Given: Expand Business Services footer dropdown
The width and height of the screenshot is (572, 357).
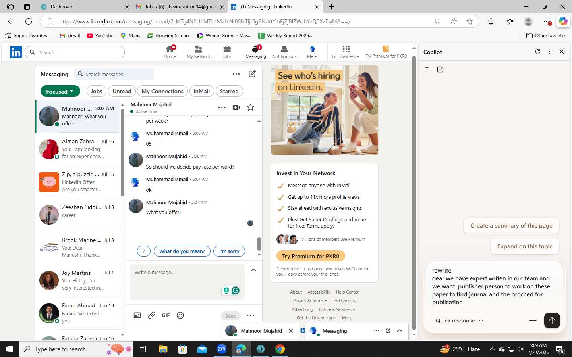Looking at the screenshot, I should 337,309.
